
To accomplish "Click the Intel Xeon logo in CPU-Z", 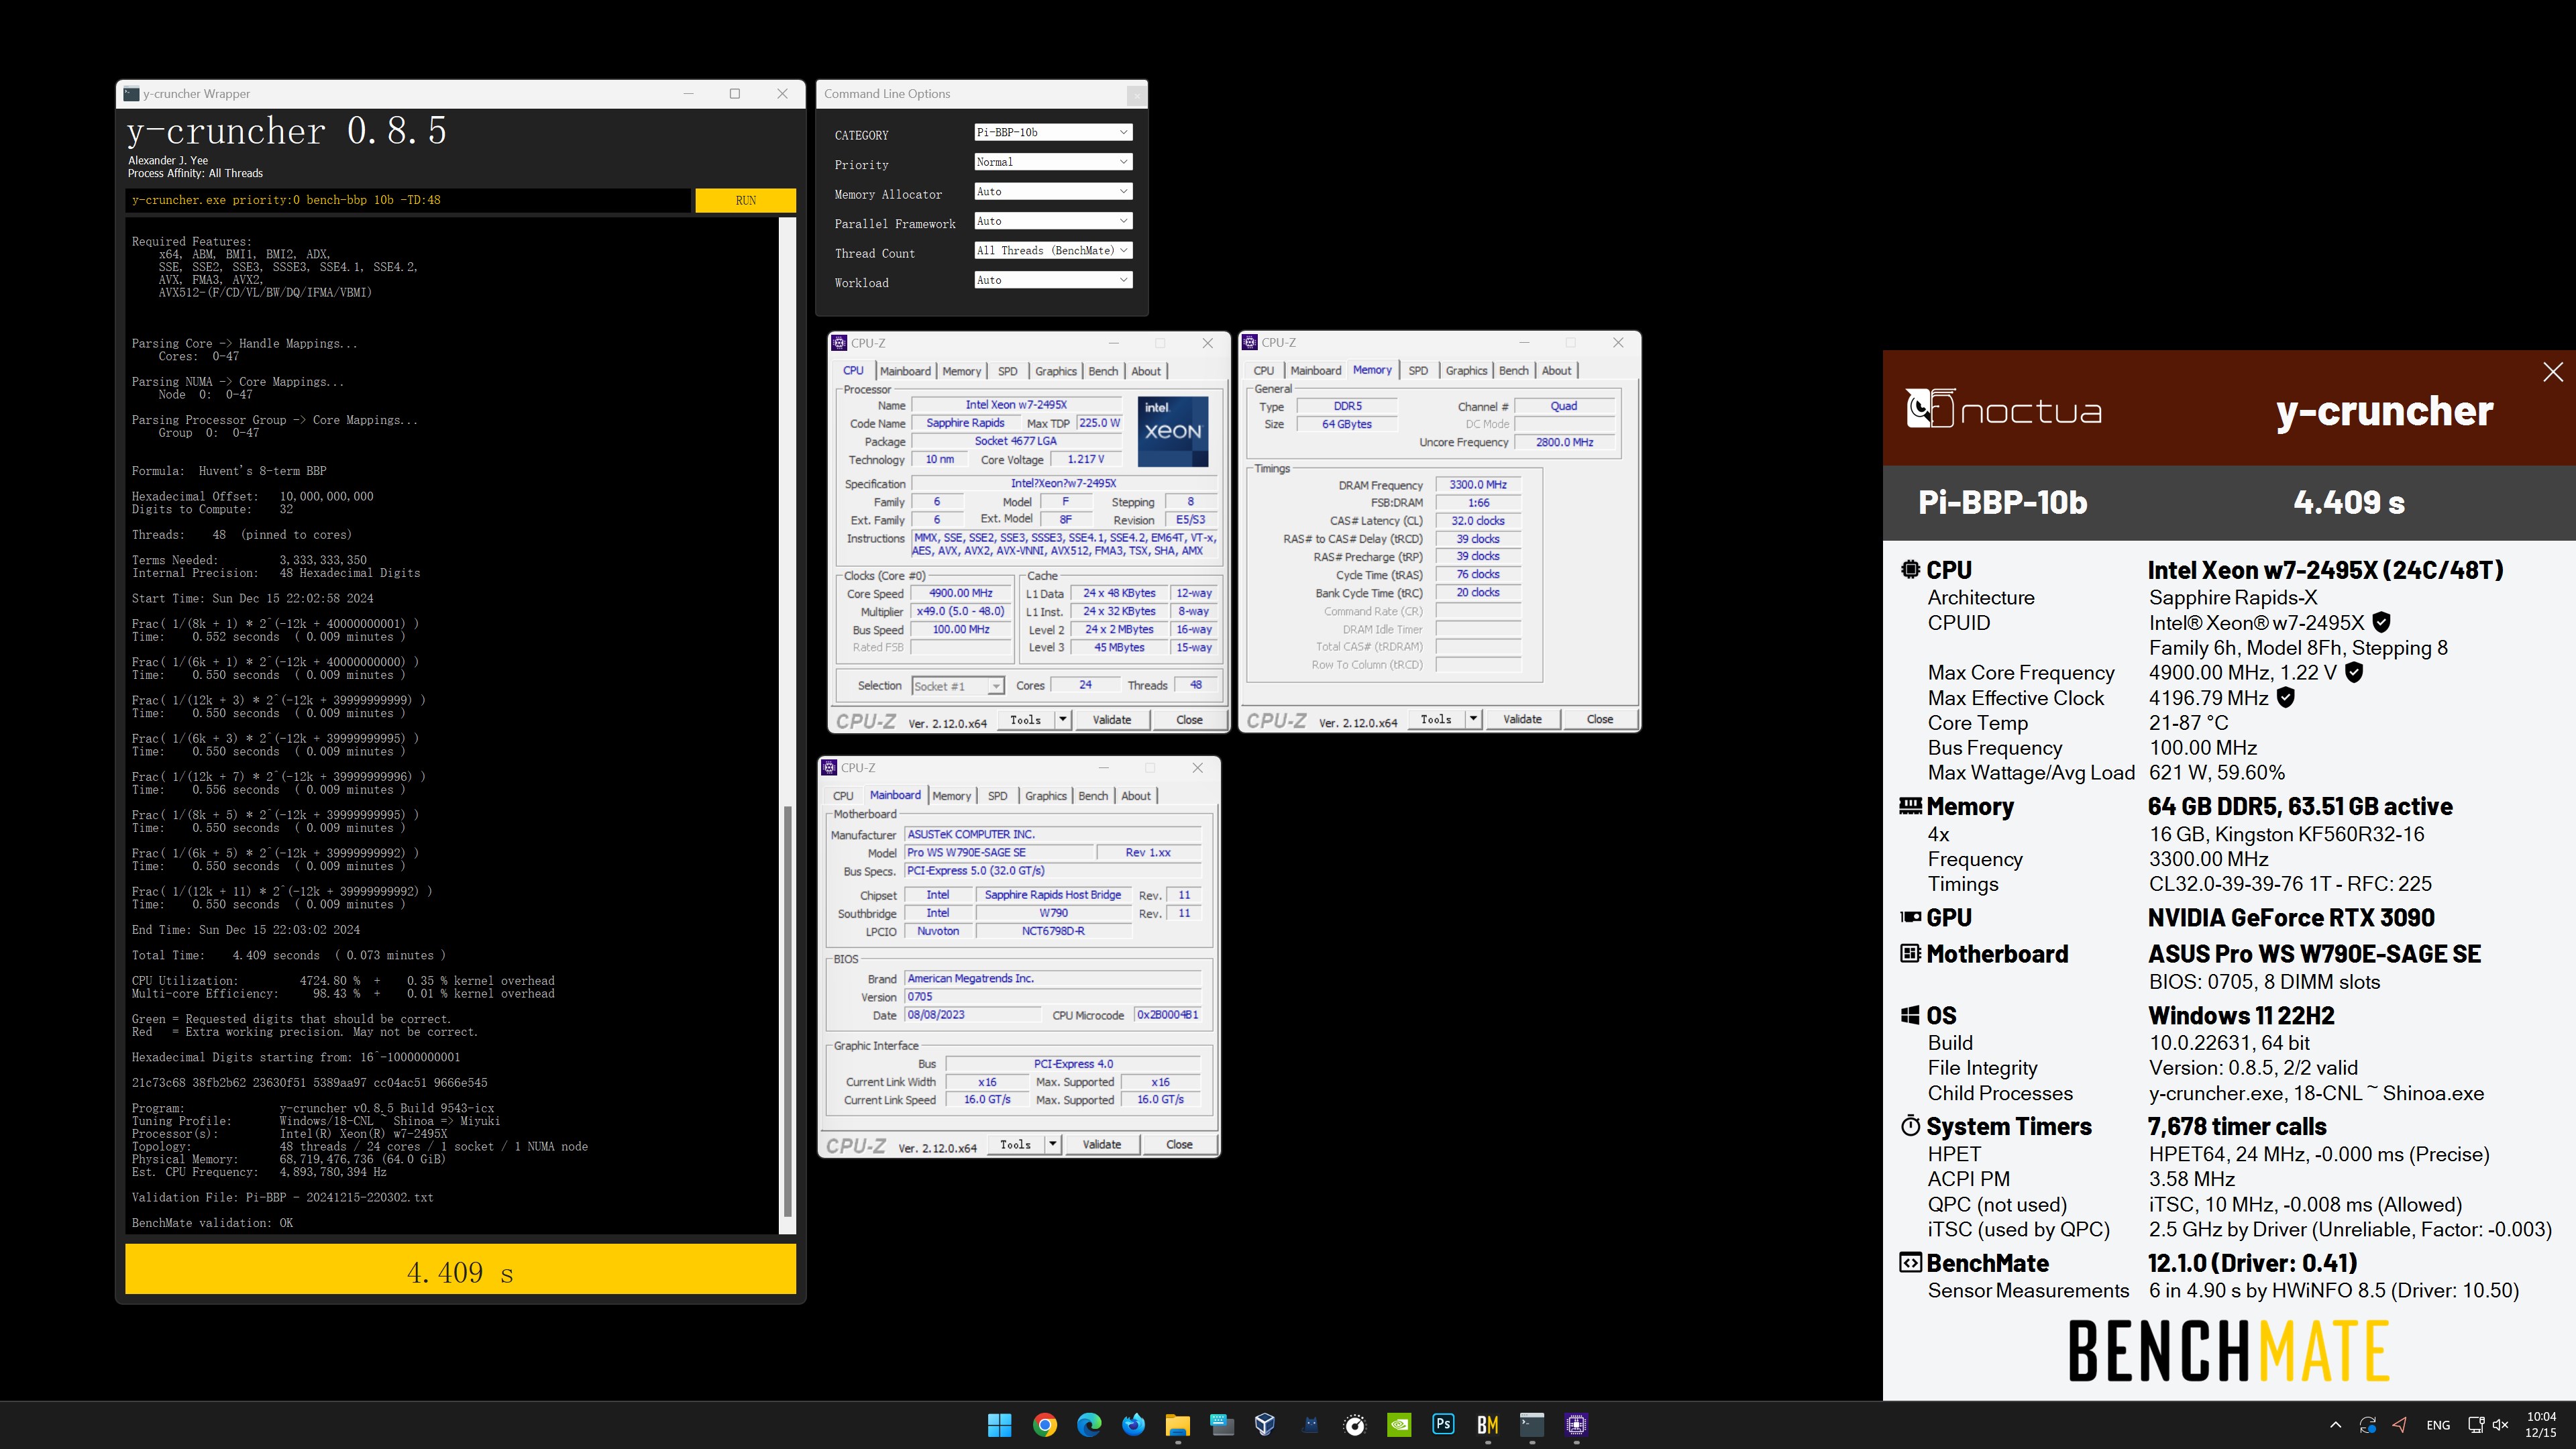I will click(x=1173, y=431).
